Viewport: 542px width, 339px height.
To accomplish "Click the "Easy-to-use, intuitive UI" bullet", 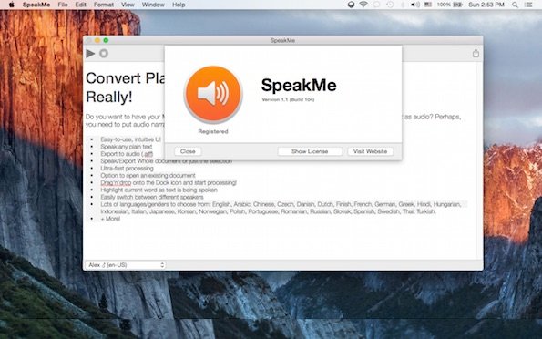I will 130,139.
